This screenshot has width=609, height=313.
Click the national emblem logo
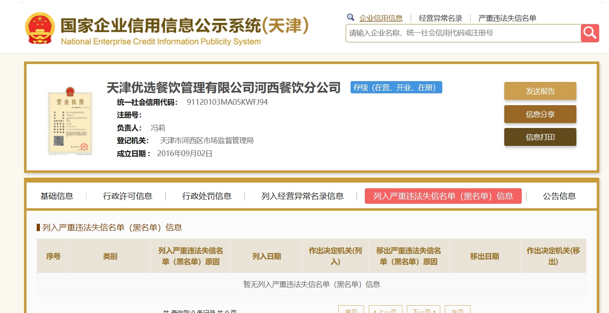40,28
